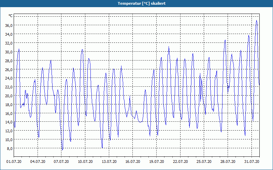
Task: Click the 28.07.20 date label
Action: [x=228, y=161]
